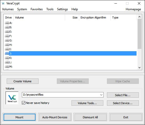The image size is (145, 125).
Task: Click the Select File... button
Action: pyautogui.click(x=123, y=95)
